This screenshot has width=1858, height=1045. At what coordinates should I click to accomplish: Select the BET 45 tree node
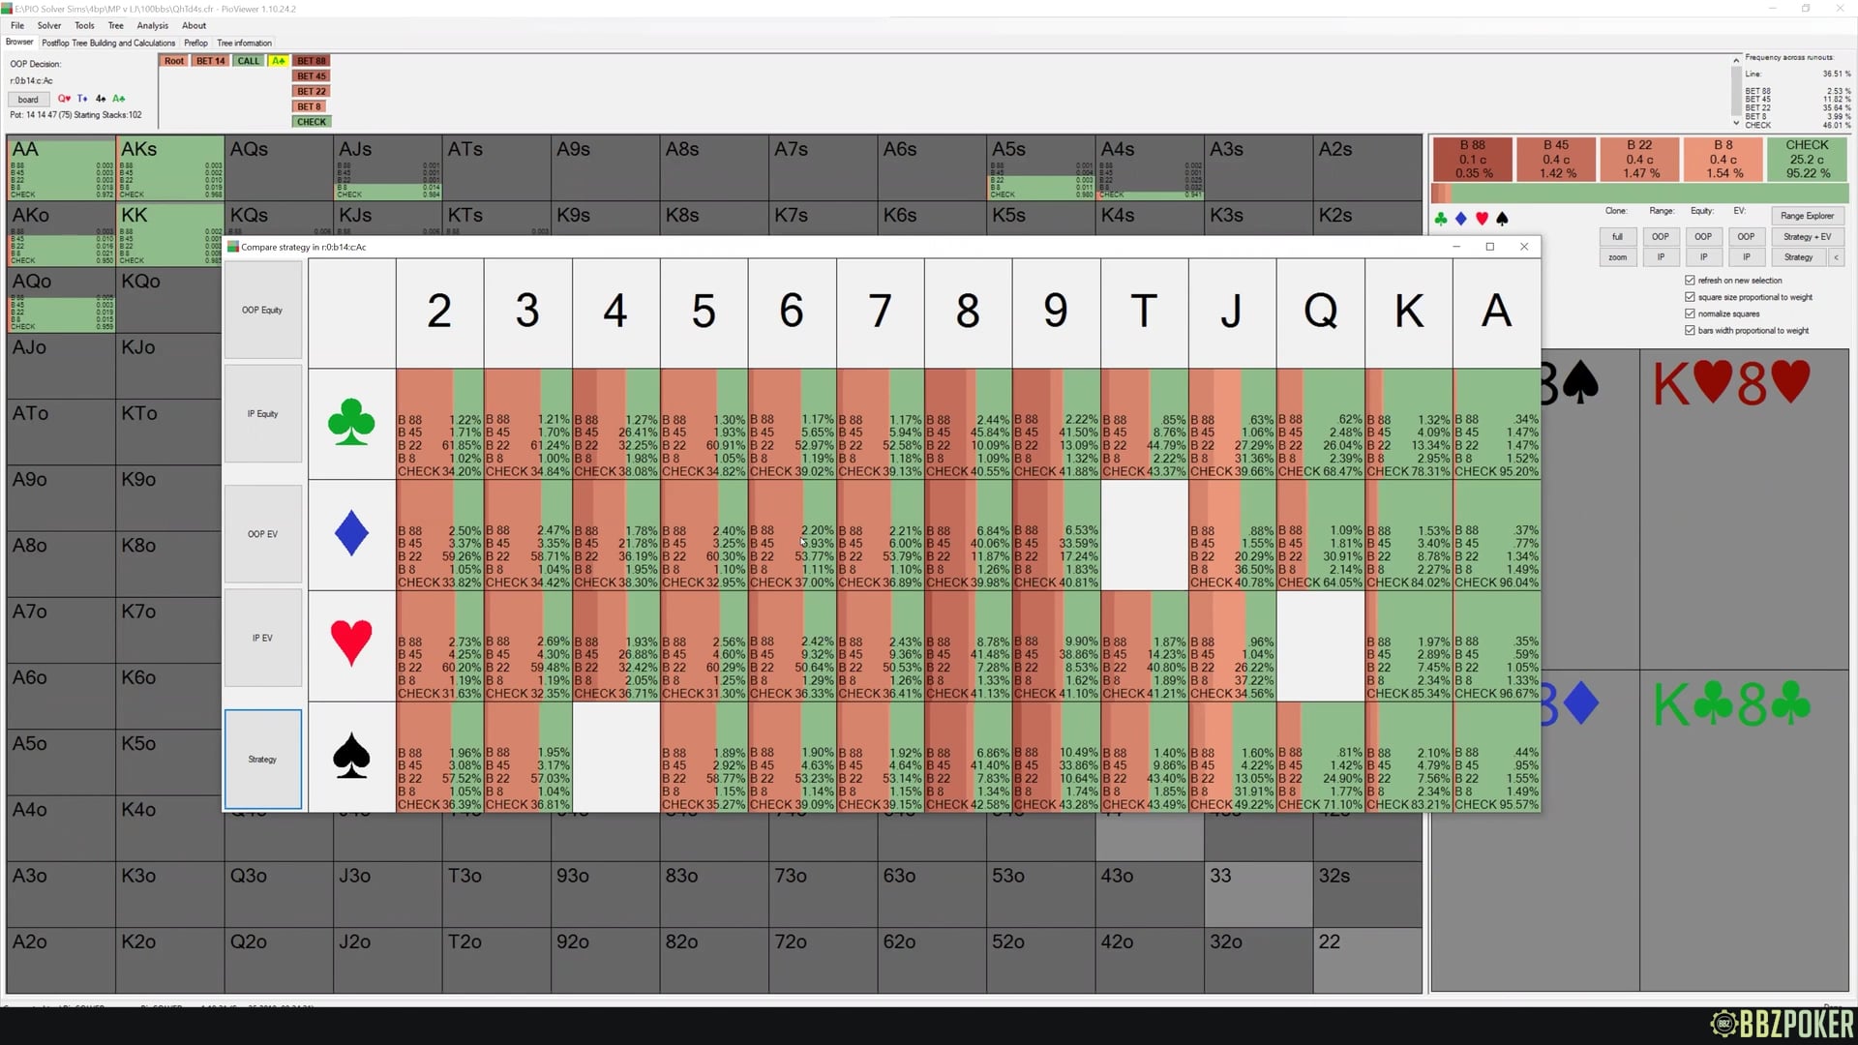pos(312,76)
